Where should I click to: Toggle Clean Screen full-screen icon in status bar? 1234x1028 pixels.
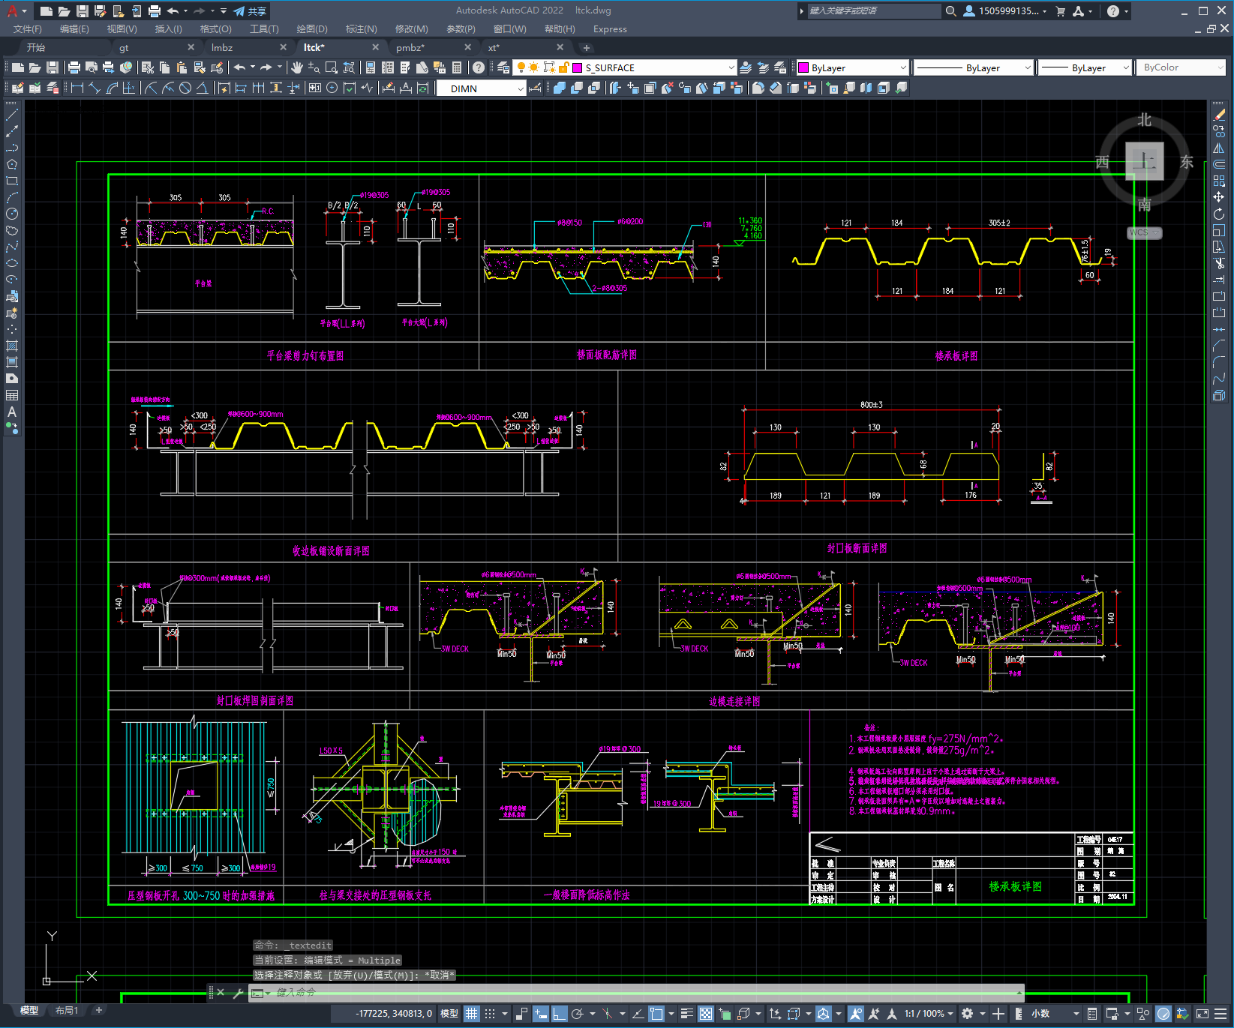point(1201,1014)
